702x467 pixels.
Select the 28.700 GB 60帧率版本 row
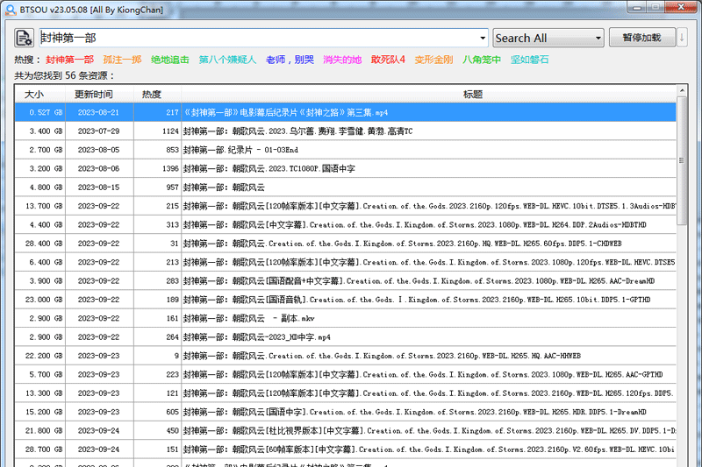[x=345, y=449]
